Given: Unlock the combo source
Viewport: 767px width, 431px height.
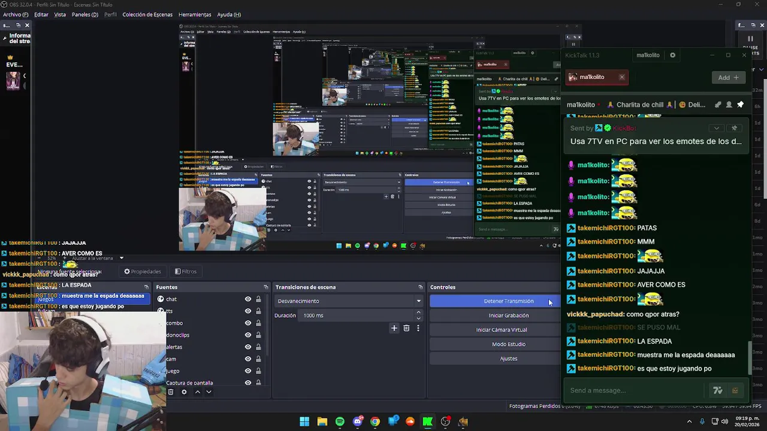Looking at the screenshot, I should [258, 323].
